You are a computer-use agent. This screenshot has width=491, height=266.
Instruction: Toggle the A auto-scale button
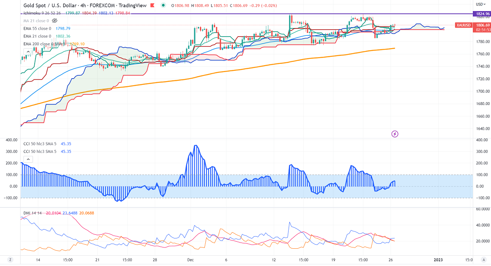[x=484, y=260]
